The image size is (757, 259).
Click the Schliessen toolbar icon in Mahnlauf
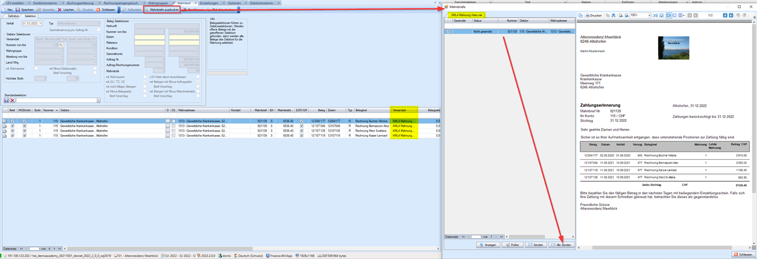pos(98,10)
